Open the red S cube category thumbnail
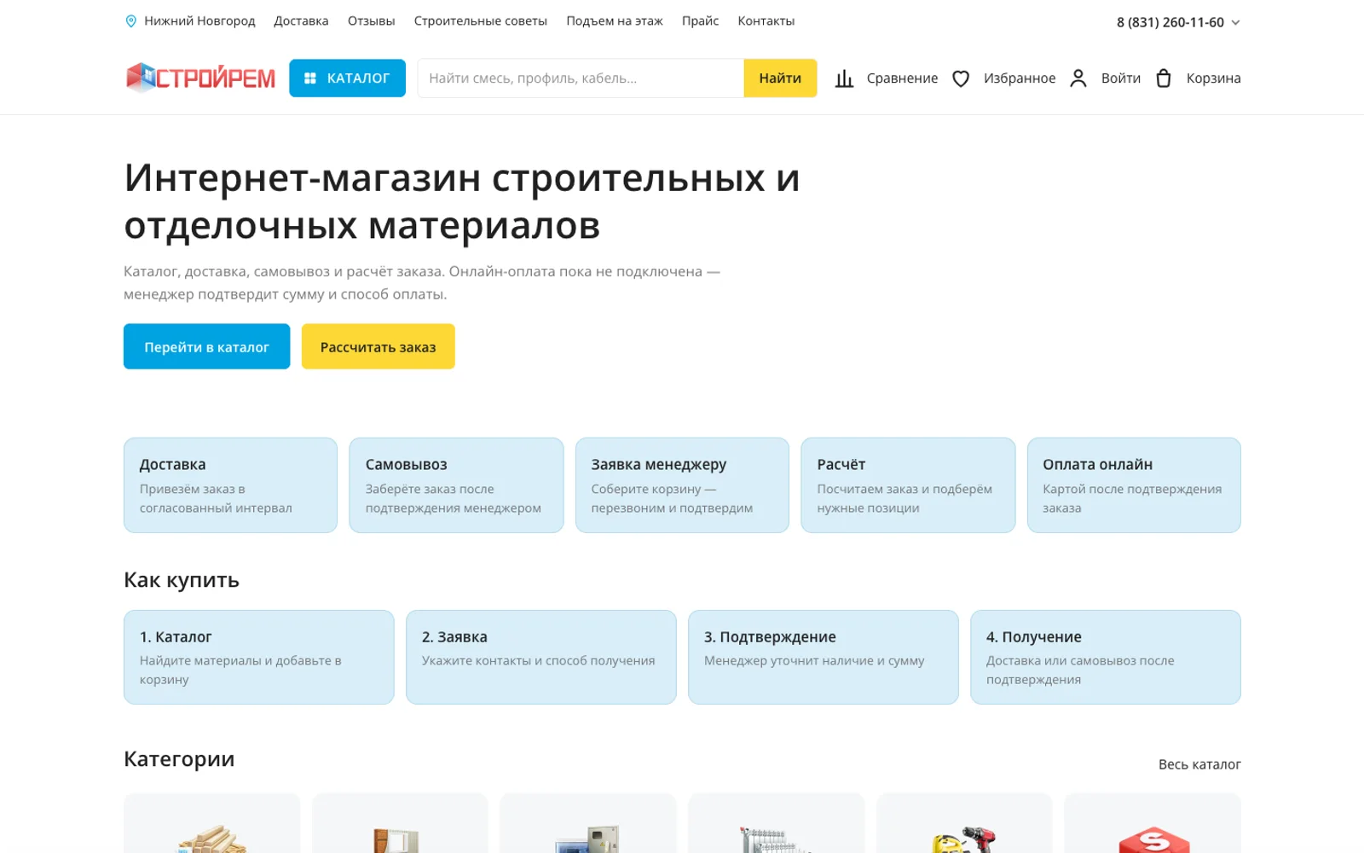Viewport: 1364px width, 853px height. pos(1153,824)
